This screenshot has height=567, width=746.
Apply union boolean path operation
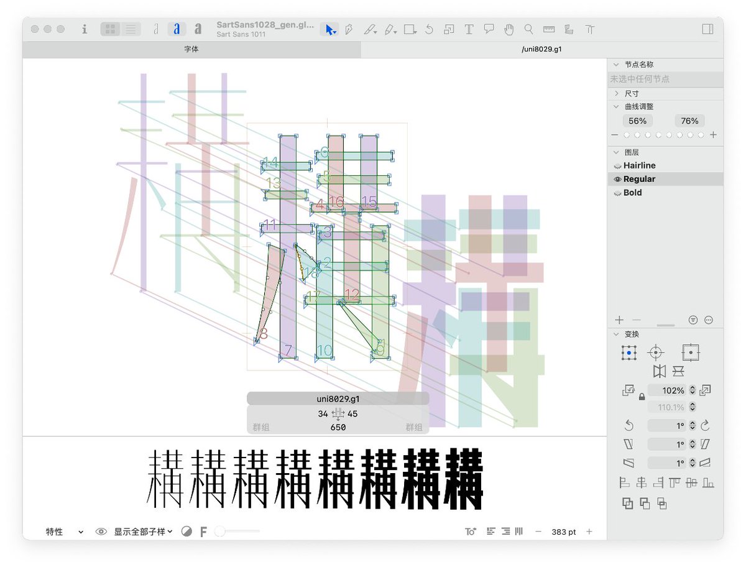tap(627, 504)
